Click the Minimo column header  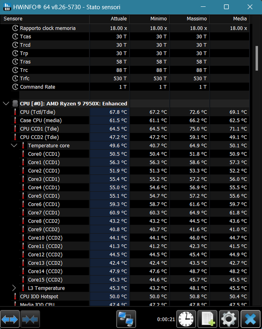150,19
